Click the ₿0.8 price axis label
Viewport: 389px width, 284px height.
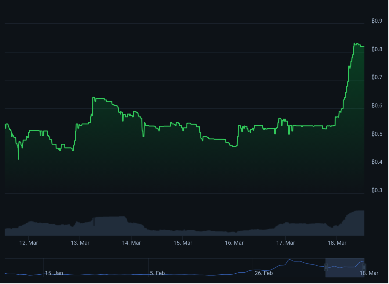tap(377, 49)
